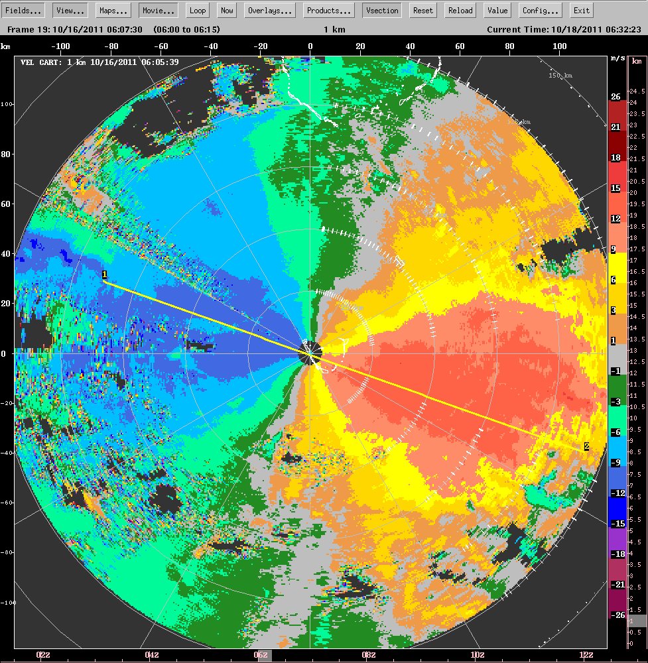Open the Config... dialog
This screenshot has width=648, height=663.
click(x=541, y=11)
